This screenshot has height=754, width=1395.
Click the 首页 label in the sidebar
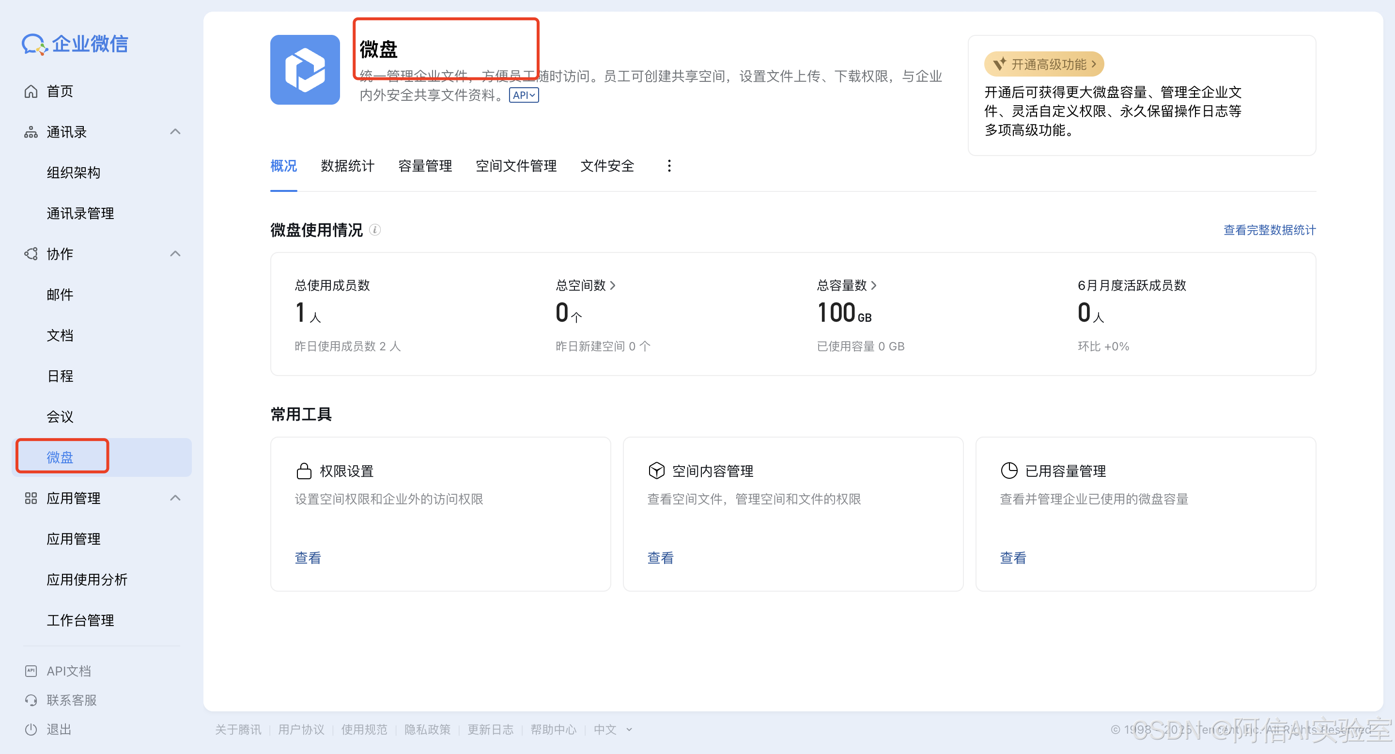60,92
